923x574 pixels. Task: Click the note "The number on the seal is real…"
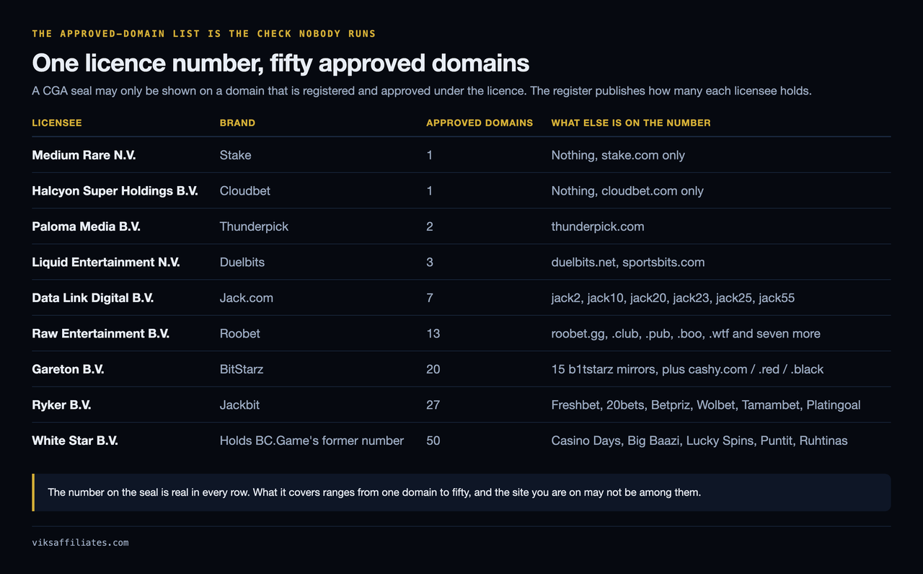(x=461, y=493)
